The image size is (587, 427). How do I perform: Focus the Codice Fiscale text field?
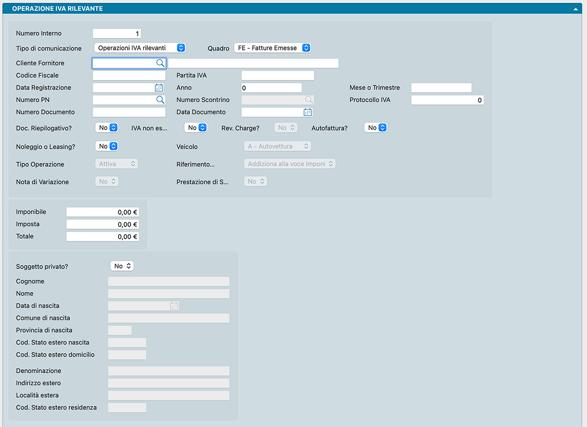129,76
